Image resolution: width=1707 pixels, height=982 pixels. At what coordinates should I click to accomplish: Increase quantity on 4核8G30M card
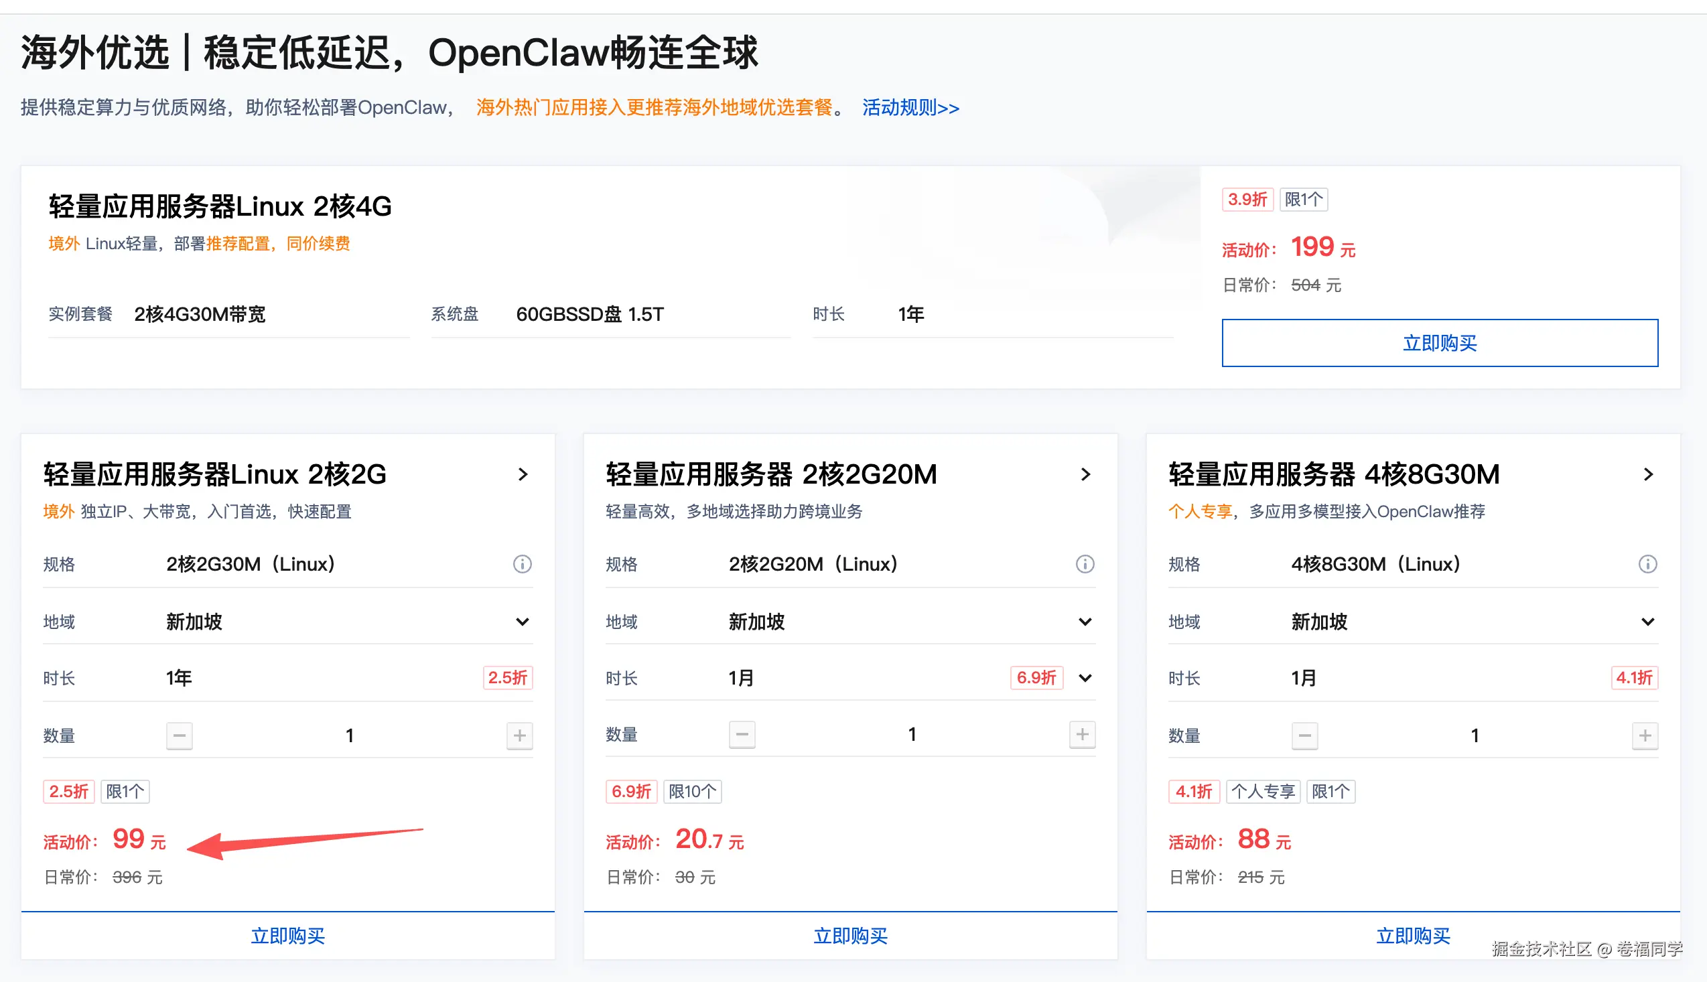(1644, 735)
